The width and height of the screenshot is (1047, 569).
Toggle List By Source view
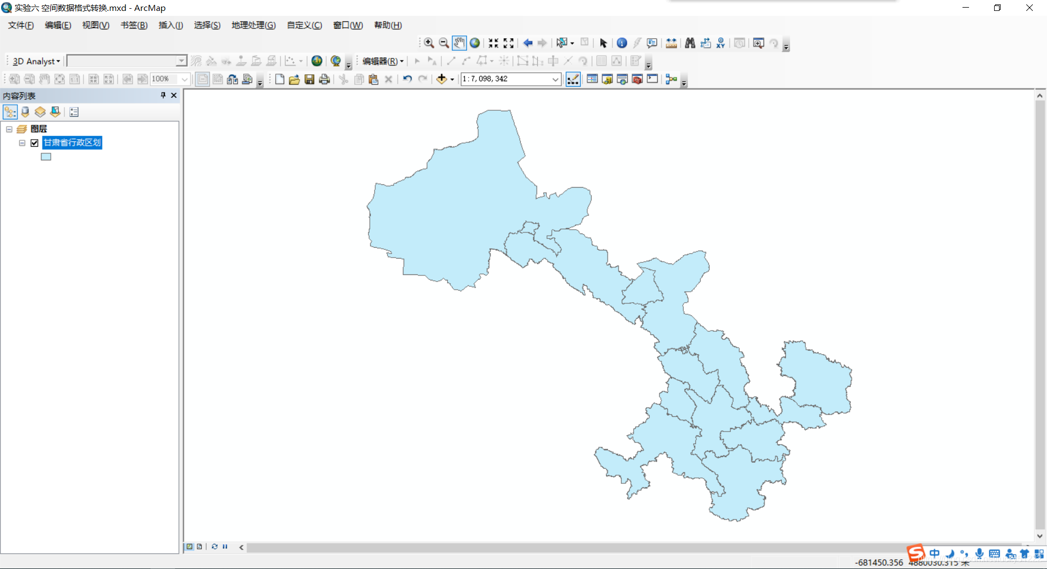25,112
